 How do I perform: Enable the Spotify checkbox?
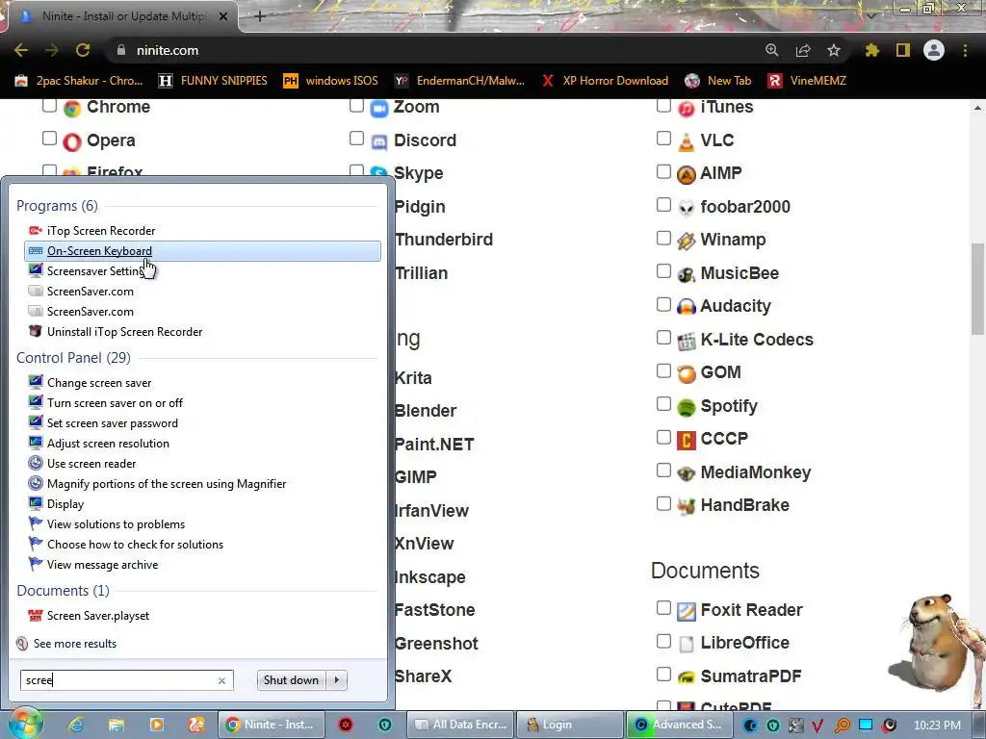(663, 403)
